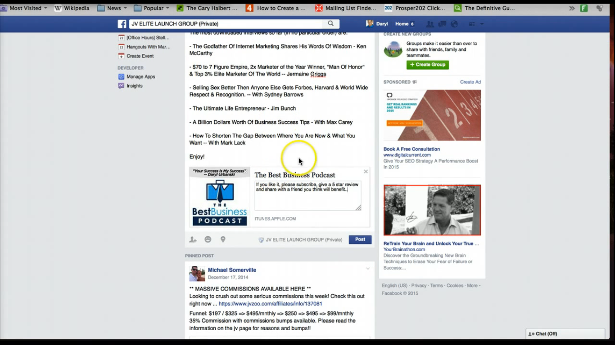This screenshot has height=345, width=615.
Task: Click Daryl's profile picture in header
Action: pos(370,23)
